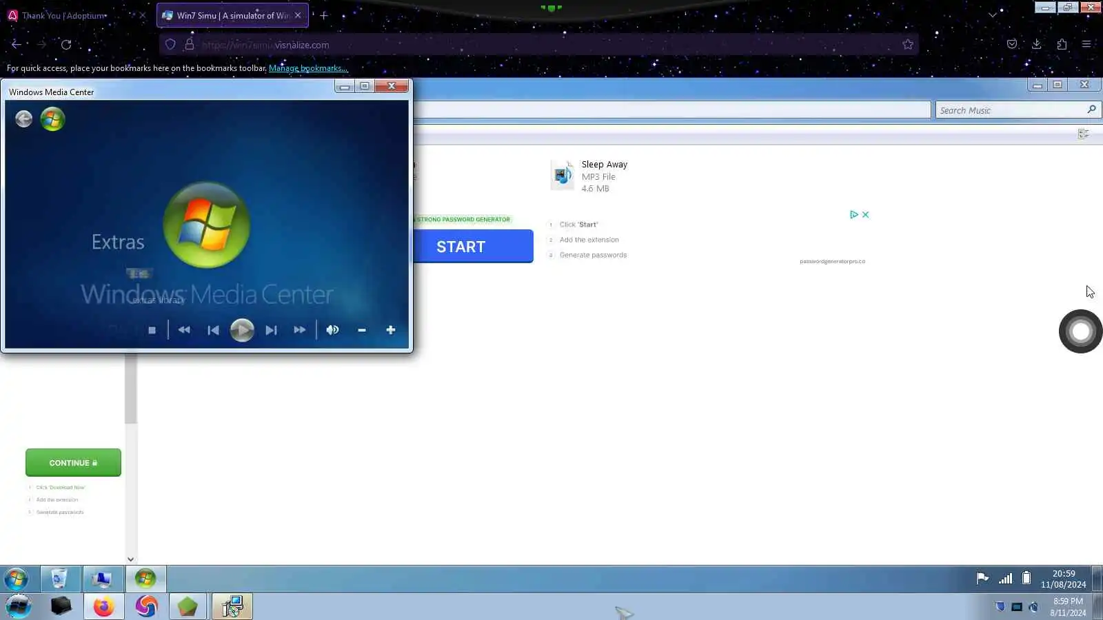
Task: Stop playback in Media Center
Action: pyautogui.click(x=152, y=330)
